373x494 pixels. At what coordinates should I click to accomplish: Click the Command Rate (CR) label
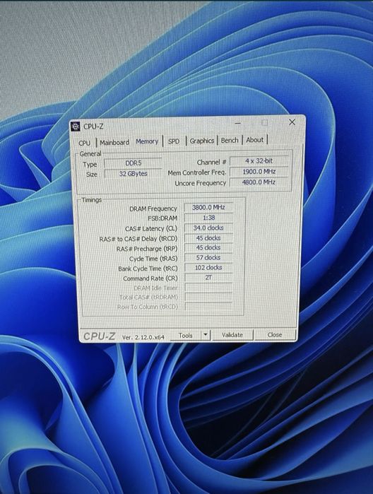(150, 278)
